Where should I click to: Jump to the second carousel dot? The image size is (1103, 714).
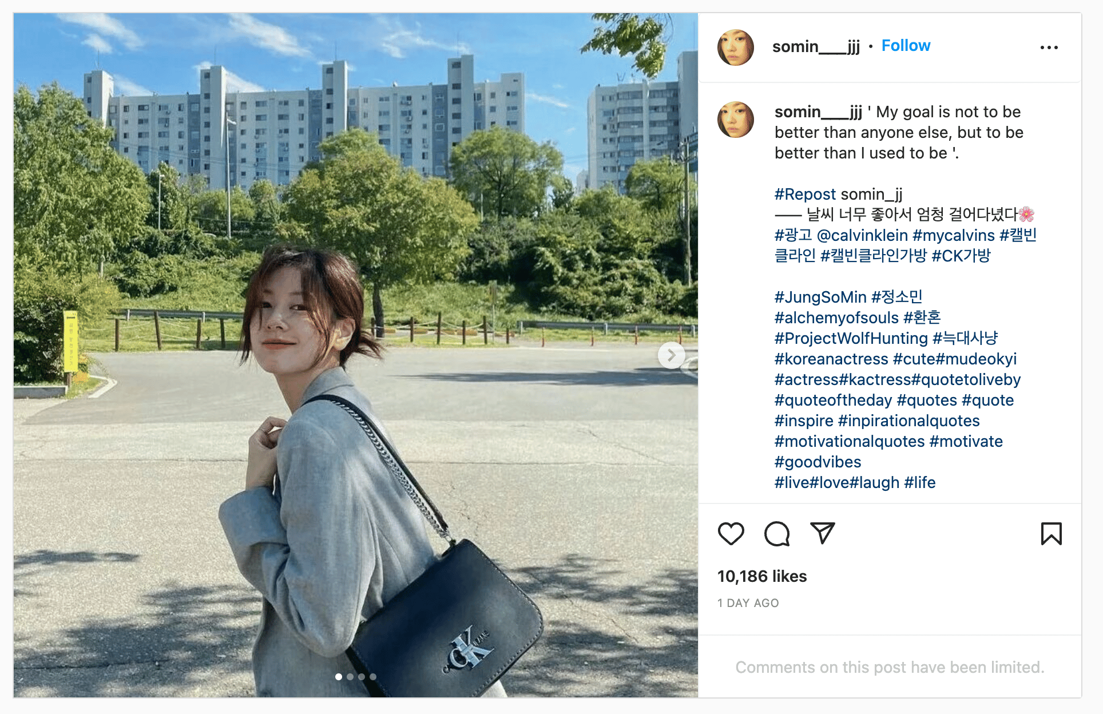click(x=350, y=677)
